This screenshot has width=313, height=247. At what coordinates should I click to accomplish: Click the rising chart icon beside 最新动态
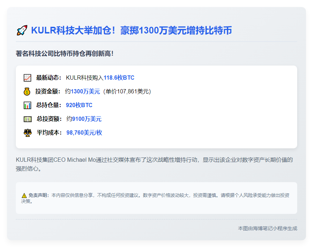[x=27, y=78]
